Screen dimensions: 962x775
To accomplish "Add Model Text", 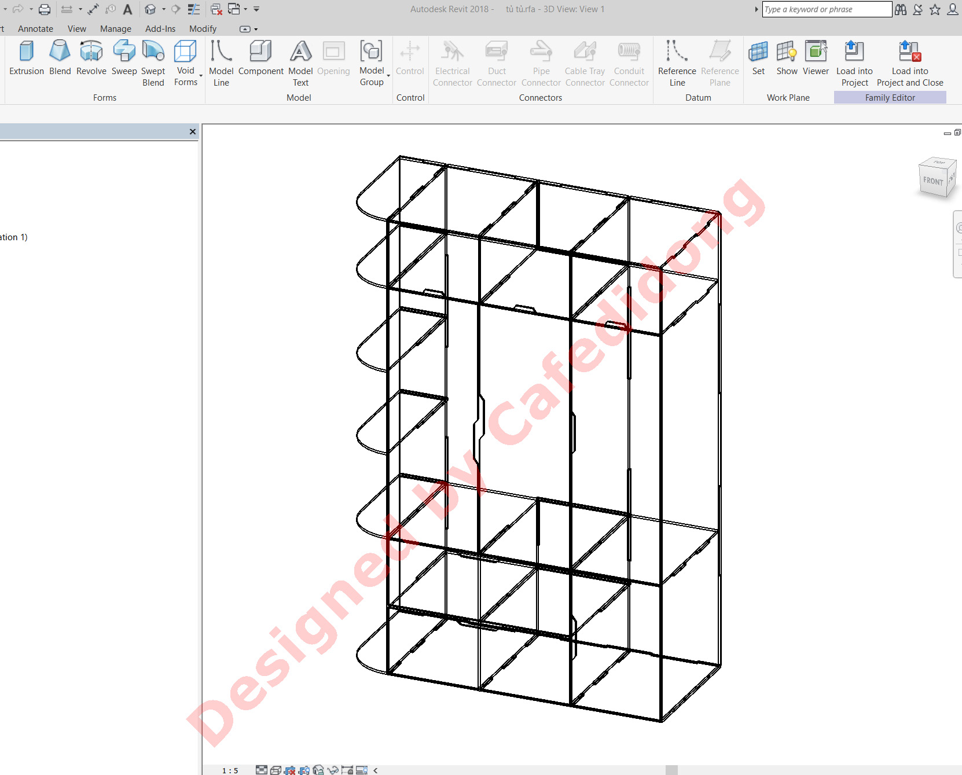I will (x=300, y=63).
